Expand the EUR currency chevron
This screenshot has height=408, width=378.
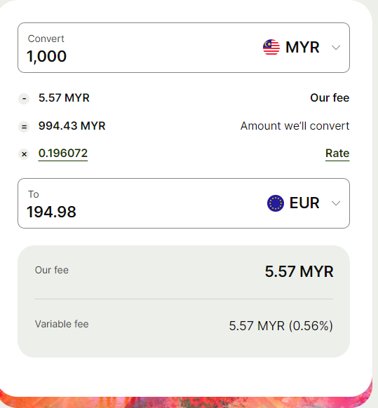click(x=336, y=203)
